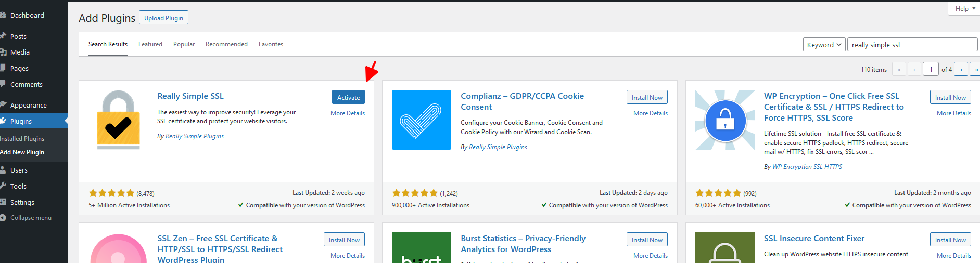Open Installed Plugins submenu item

click(22, 139)
